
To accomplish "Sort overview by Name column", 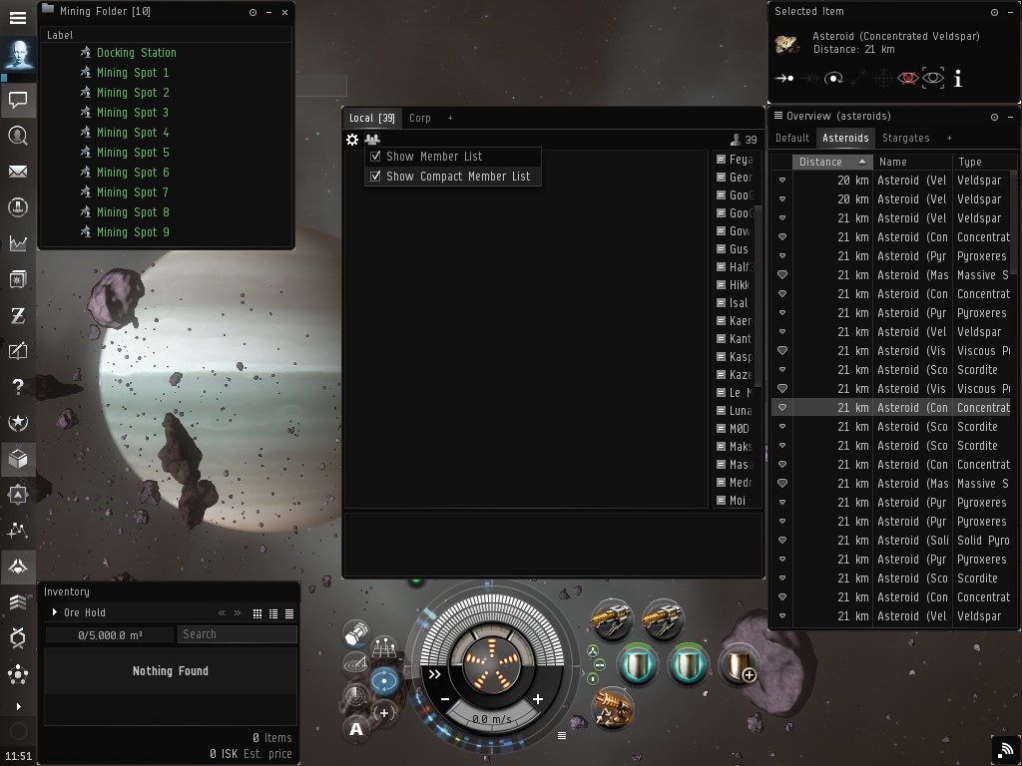I will (912, 163).
